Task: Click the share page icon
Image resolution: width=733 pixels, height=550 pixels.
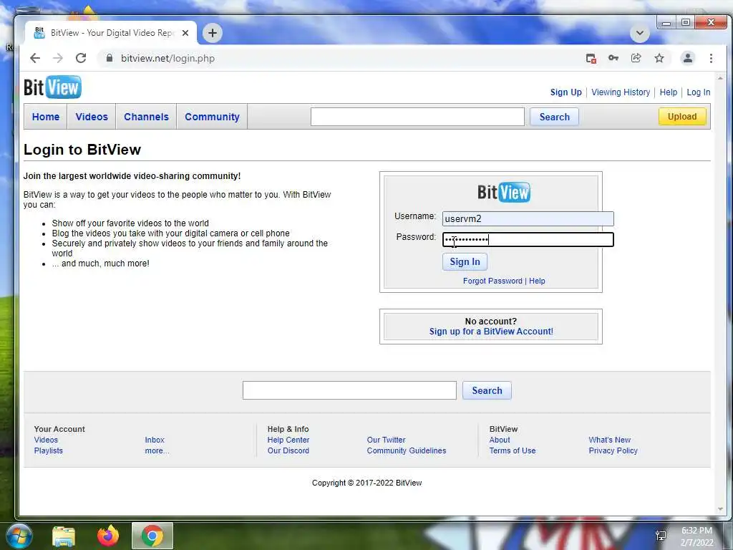Action: tap(636, 58)
